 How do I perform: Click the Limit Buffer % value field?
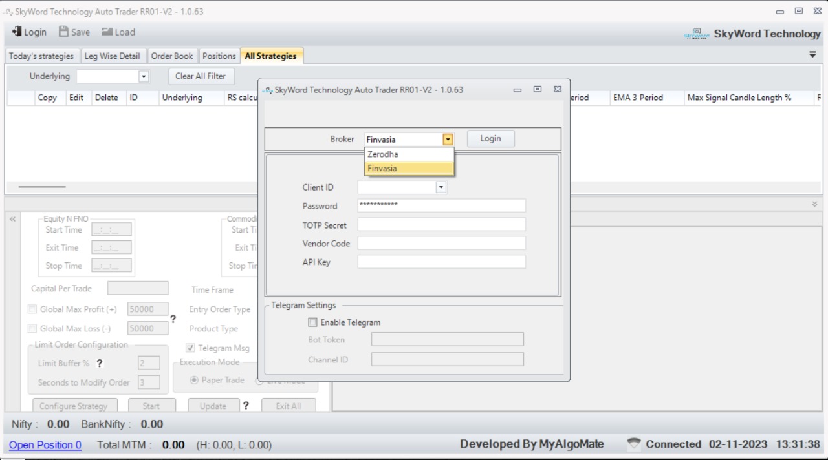click(149, 363)
